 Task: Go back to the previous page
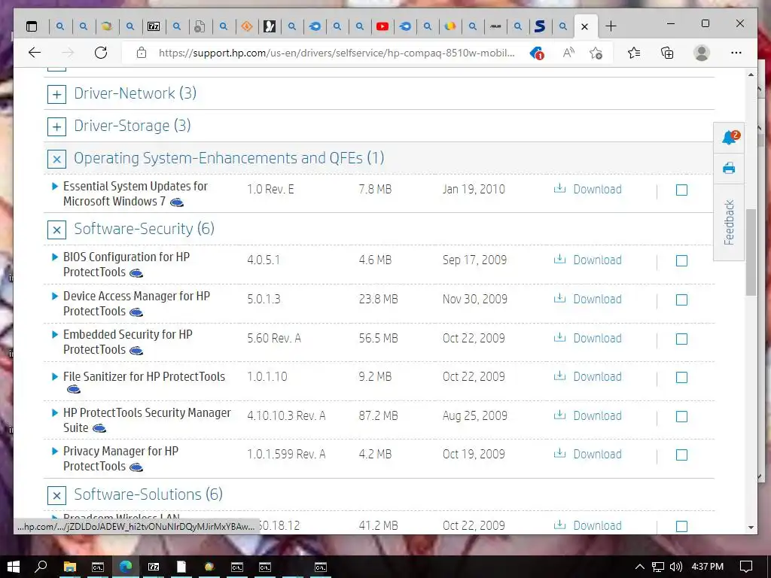(x=34, y=53)
